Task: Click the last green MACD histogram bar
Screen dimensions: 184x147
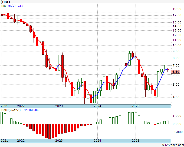Action: pyautogui.click(x=168, y=122)
